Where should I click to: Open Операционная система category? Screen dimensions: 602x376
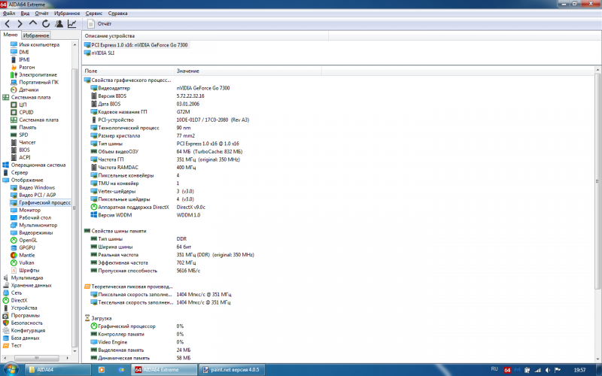pos(38,165)
